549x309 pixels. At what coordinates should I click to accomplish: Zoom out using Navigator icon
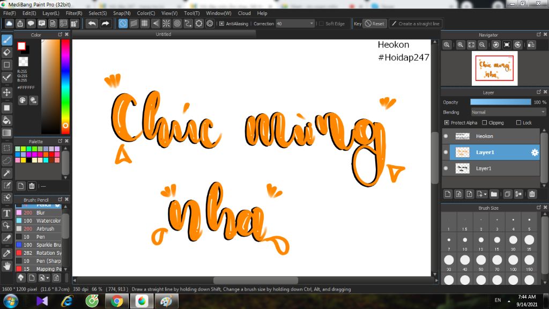482,45
